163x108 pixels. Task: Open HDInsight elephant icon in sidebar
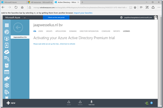pos(7,79)
